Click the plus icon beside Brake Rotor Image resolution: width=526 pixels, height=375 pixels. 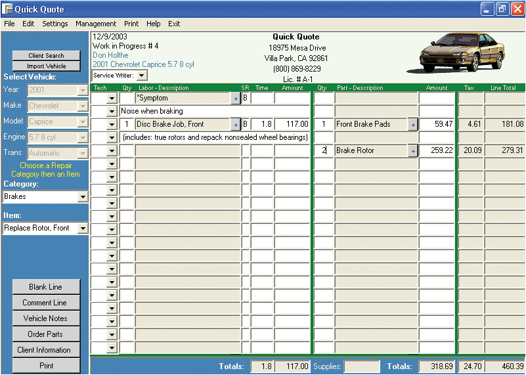coord(413,151)
